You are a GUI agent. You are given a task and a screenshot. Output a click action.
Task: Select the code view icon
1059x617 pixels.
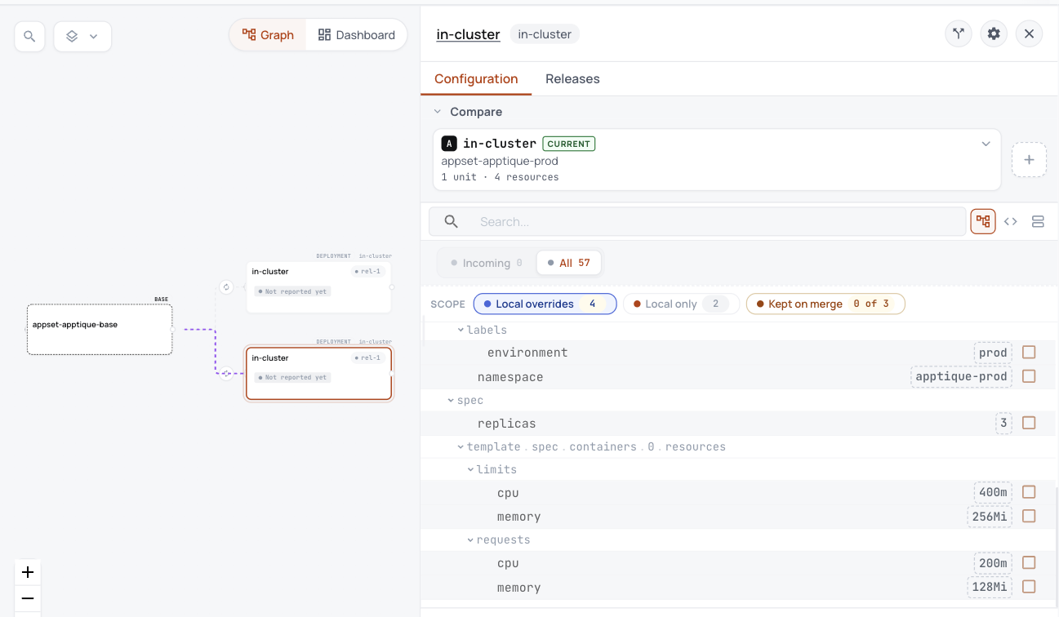pyautogui.click(x=1011, y=221)
